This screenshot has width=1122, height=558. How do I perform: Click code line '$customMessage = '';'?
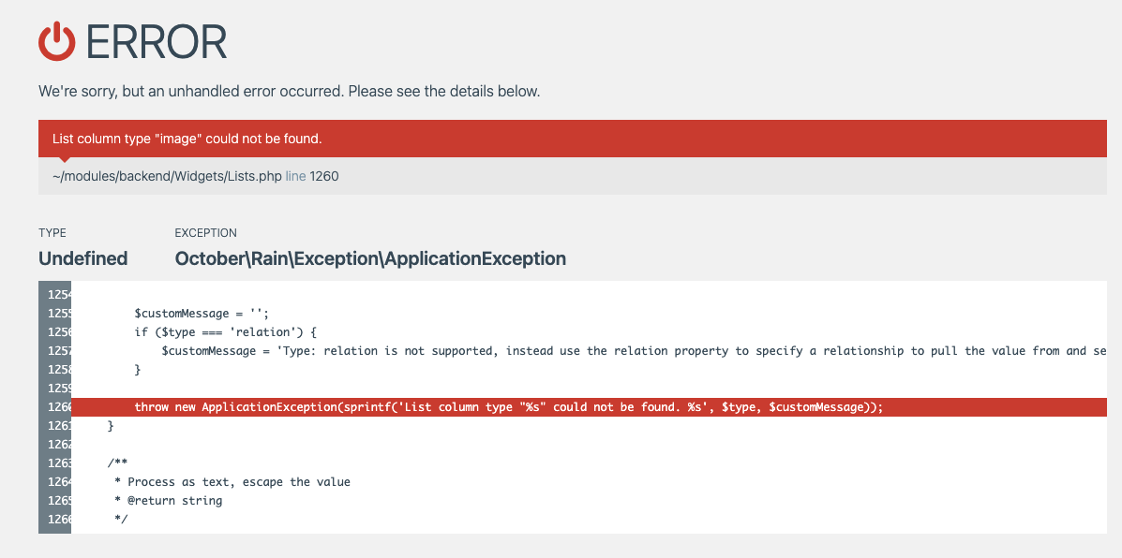coord(201,314)
